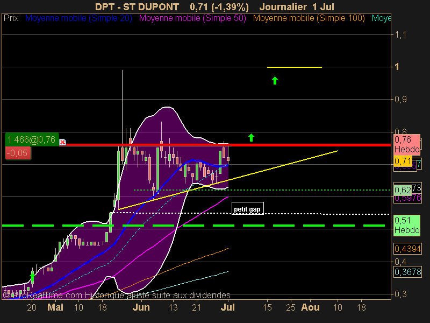The width and height of the screenshot is (430, 323).
Task: Click the 0,62 dotted level label
Action: pos(403,190)
